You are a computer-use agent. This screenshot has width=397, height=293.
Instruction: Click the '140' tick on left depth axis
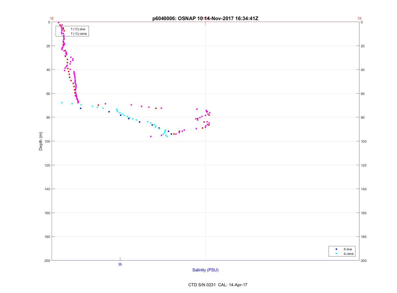click(x=47, y=189)
